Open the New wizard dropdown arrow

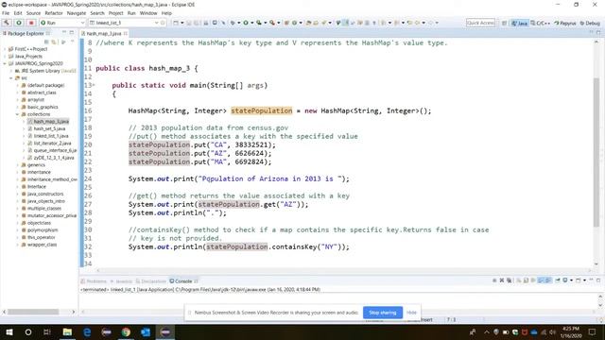pos(182,23)
